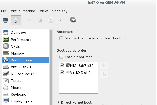Select Display Spice in the sidebar
157x105 pixels.
tap(21, 101)
